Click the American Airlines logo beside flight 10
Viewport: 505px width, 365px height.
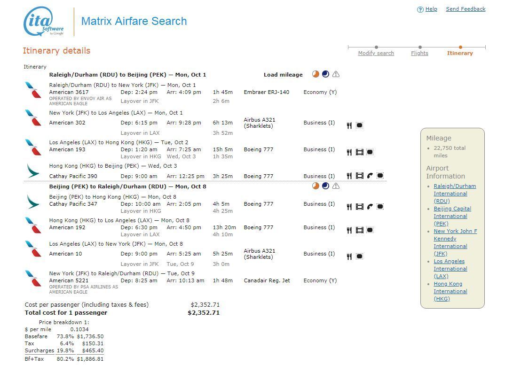(x=33, y=249)
